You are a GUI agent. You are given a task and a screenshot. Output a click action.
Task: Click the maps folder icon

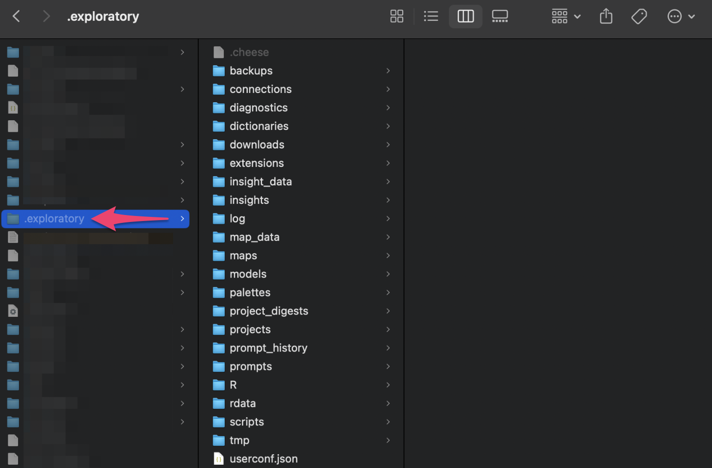[x=219, y=256]
